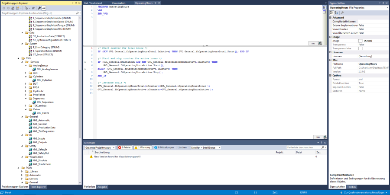Click the Löschen button in Fehlerliste

click(182, 147)
